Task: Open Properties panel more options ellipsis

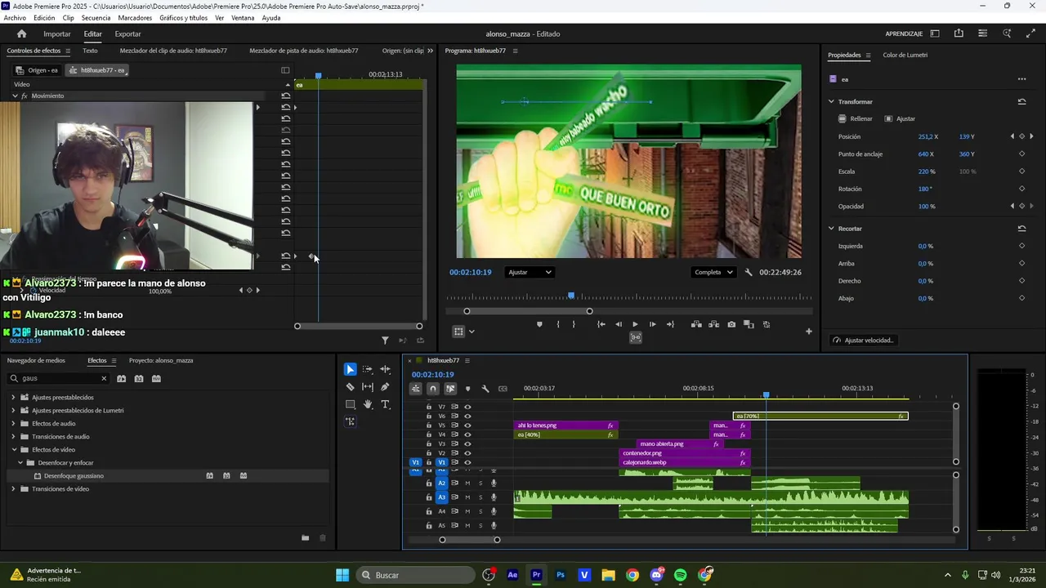Action: point(1021,79)
